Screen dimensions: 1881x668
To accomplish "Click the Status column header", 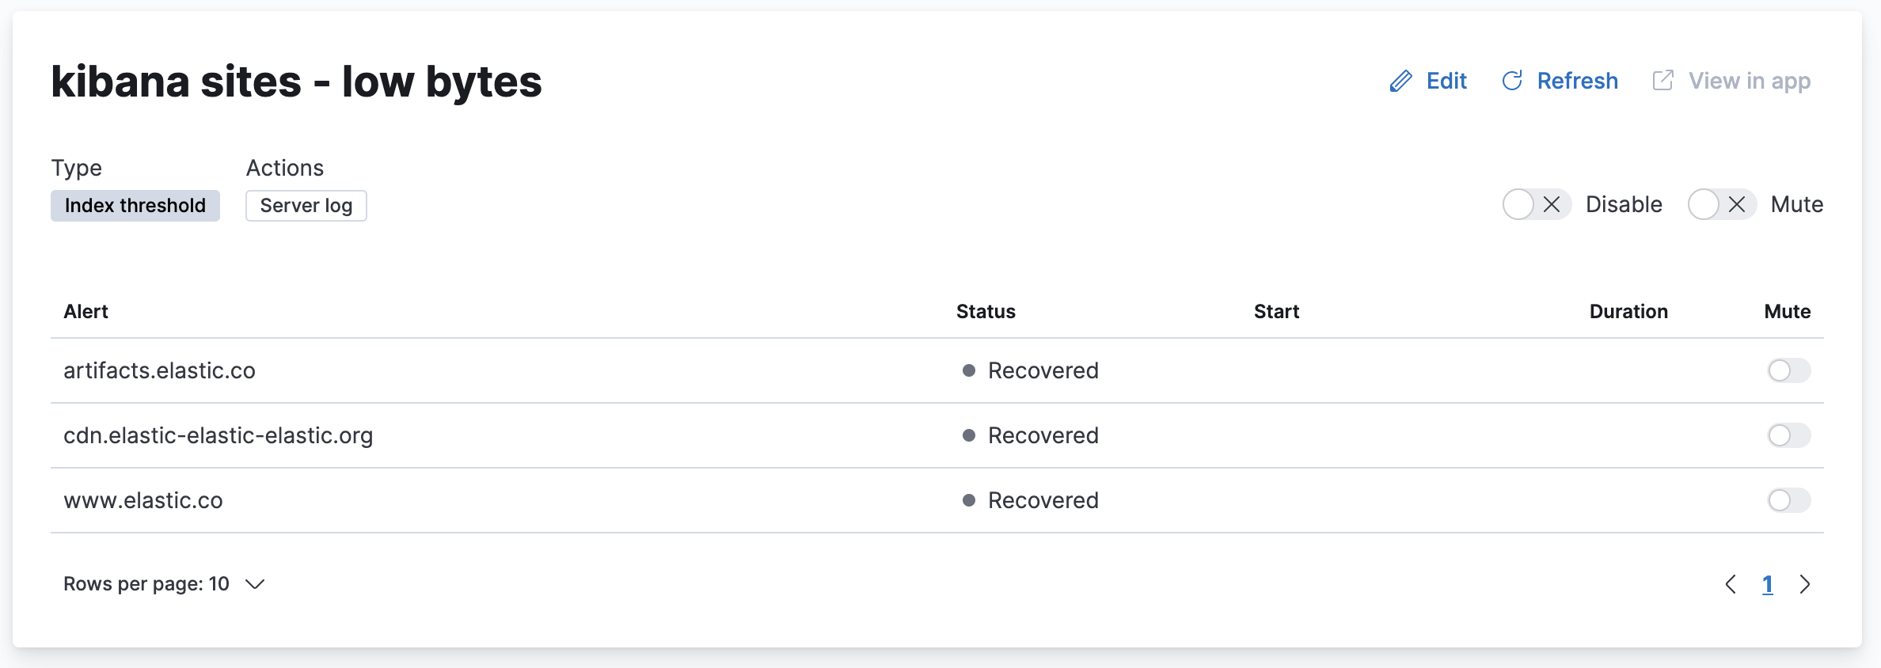I will tap(986, 311).
